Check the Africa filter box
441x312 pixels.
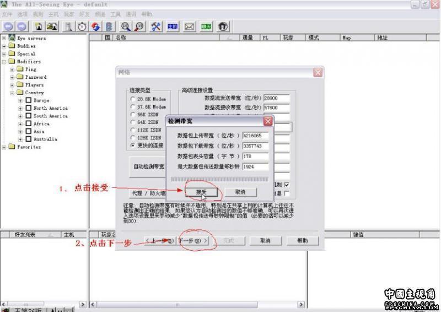[x=29, y=123]
